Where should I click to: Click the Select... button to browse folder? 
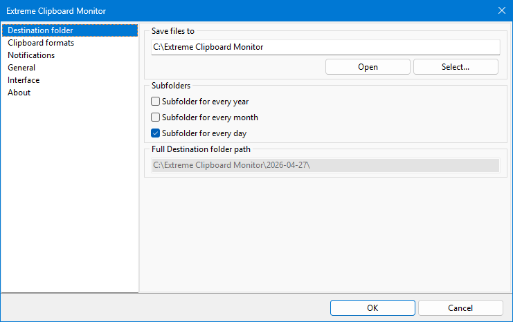pos(456,67)
